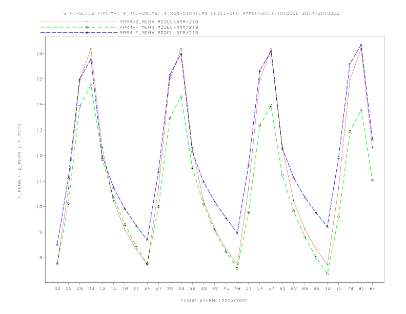Click x-axis tick label 33

coord(181,288)
